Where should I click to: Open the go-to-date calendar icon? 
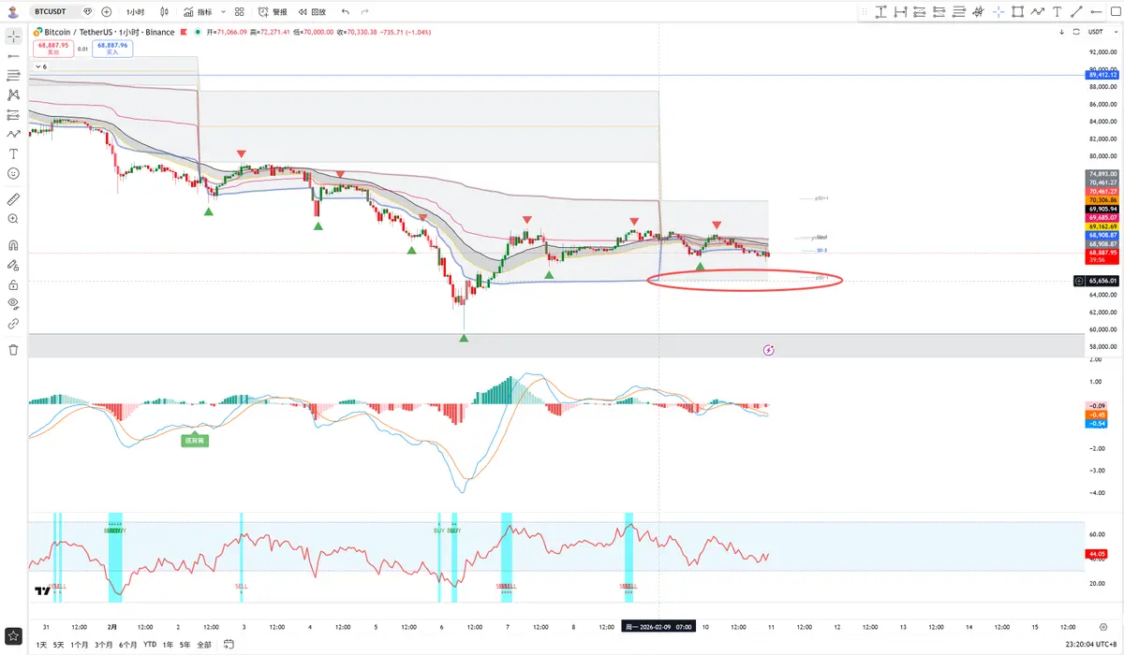[x=230, y=645]
